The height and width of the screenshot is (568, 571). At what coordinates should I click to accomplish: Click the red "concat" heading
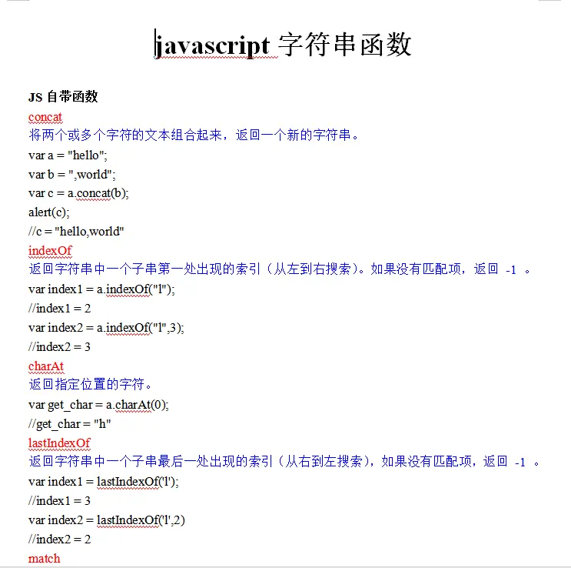tap(45, 117)
